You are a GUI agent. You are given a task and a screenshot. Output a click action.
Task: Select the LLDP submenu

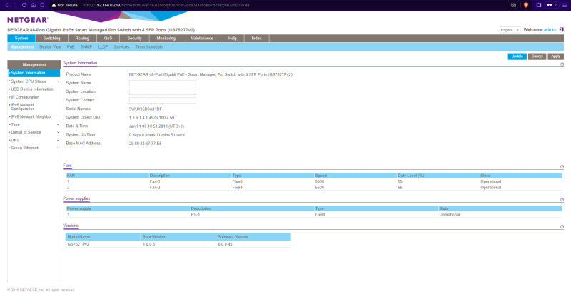click(x=103, y=47)
